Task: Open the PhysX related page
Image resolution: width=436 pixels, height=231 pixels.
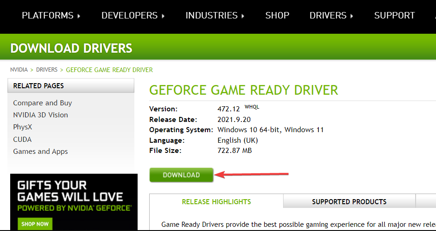Action: coord(23,127)
